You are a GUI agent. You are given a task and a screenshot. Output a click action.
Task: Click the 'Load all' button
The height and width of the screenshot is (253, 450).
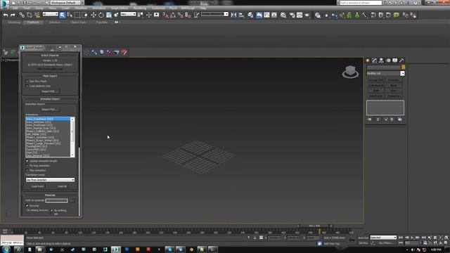(62, 186)
